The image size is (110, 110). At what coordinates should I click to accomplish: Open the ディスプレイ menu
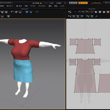pyautogui.click(x=42, y=6)
